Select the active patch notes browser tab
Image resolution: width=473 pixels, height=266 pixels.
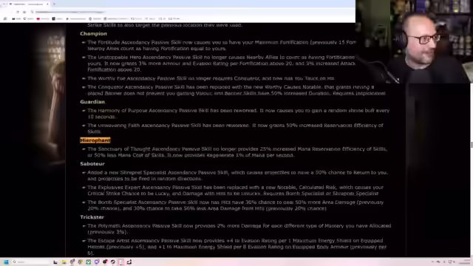click(x=29, y=4)
